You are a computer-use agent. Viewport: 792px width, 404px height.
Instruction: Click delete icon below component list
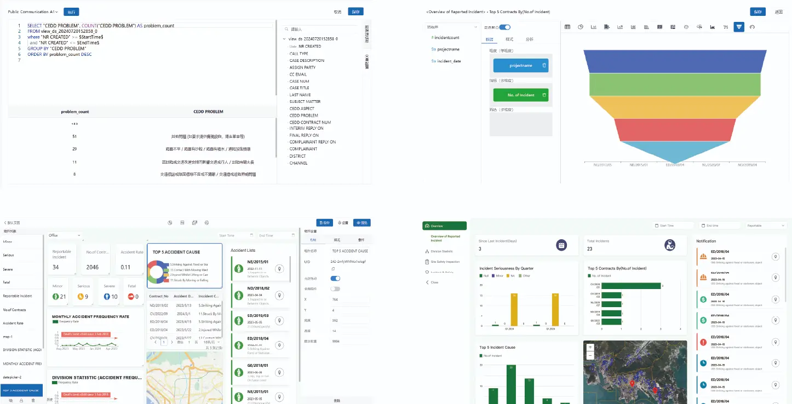(33, 400)
